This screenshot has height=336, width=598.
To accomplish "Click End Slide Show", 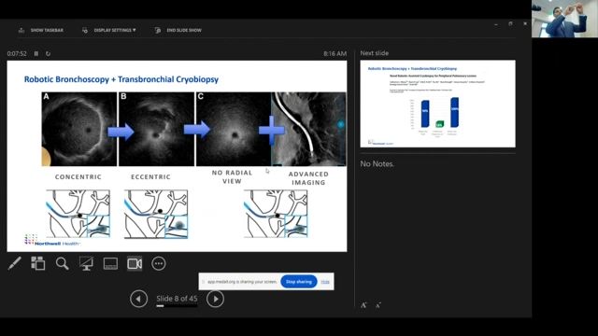I will pos(178,30).
